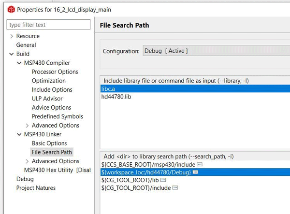Open Predefined Symbols settings
This screenshot has height=214, width=290.
pos(57,116)
